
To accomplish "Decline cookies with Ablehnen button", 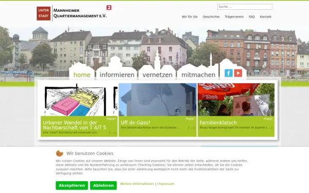I will pos(104,185).
